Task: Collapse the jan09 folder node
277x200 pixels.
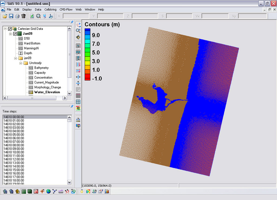Action: pyautogui.click(x=16, y=58)
